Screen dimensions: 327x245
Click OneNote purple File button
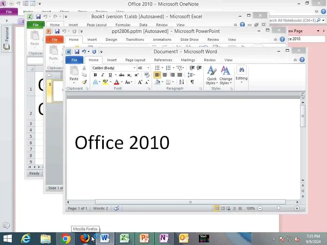[x=9, y=12]
